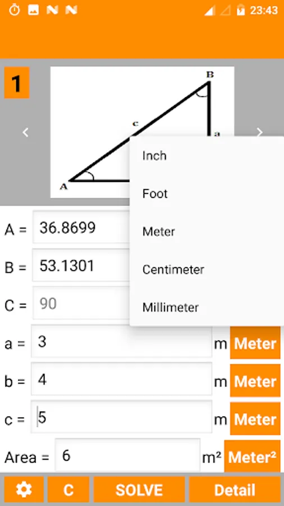284x506 pixels.
Task: Tap the orange number 1 badge
Action: [x=17, y=83]
